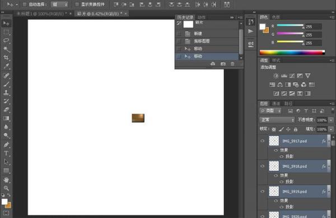Image resolution: width=336 pixels, height=218 pixels.
Task: Open the layer filter type dropdown
Action: [270, 110]
